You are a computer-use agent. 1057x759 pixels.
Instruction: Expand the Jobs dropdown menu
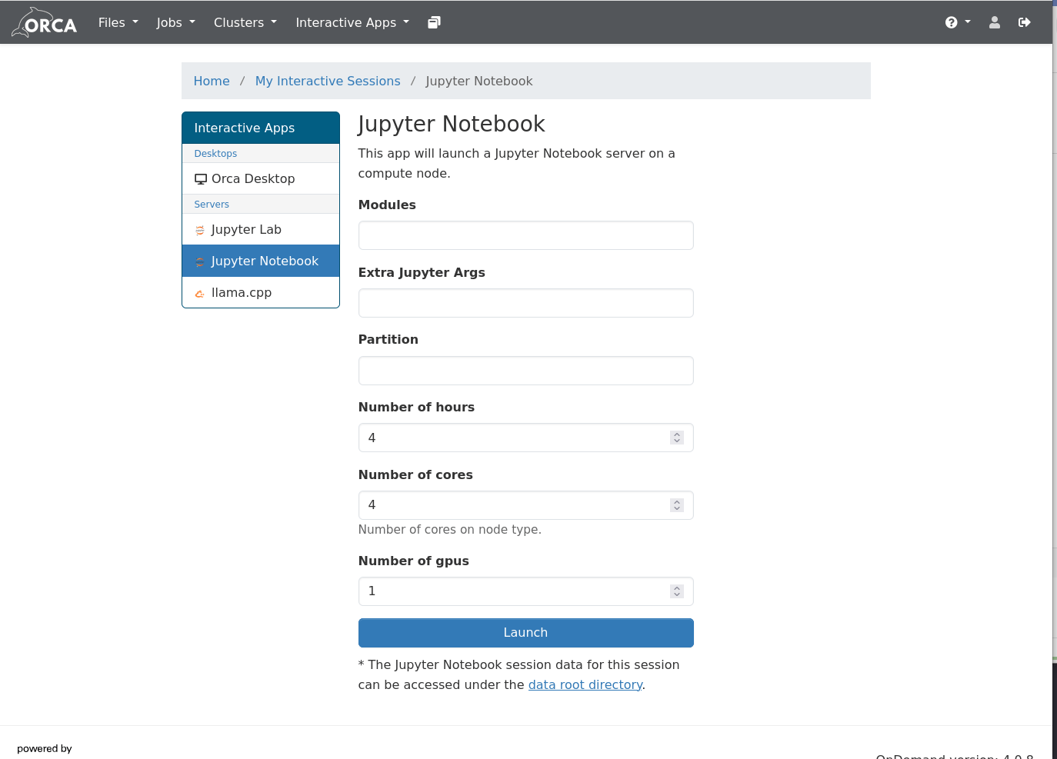point(175,22)
